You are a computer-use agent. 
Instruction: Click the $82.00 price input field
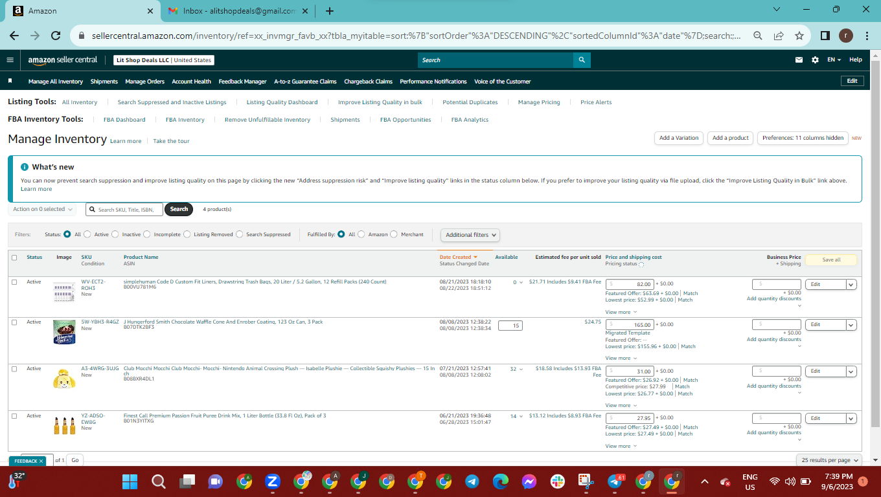tap(630, 284)
